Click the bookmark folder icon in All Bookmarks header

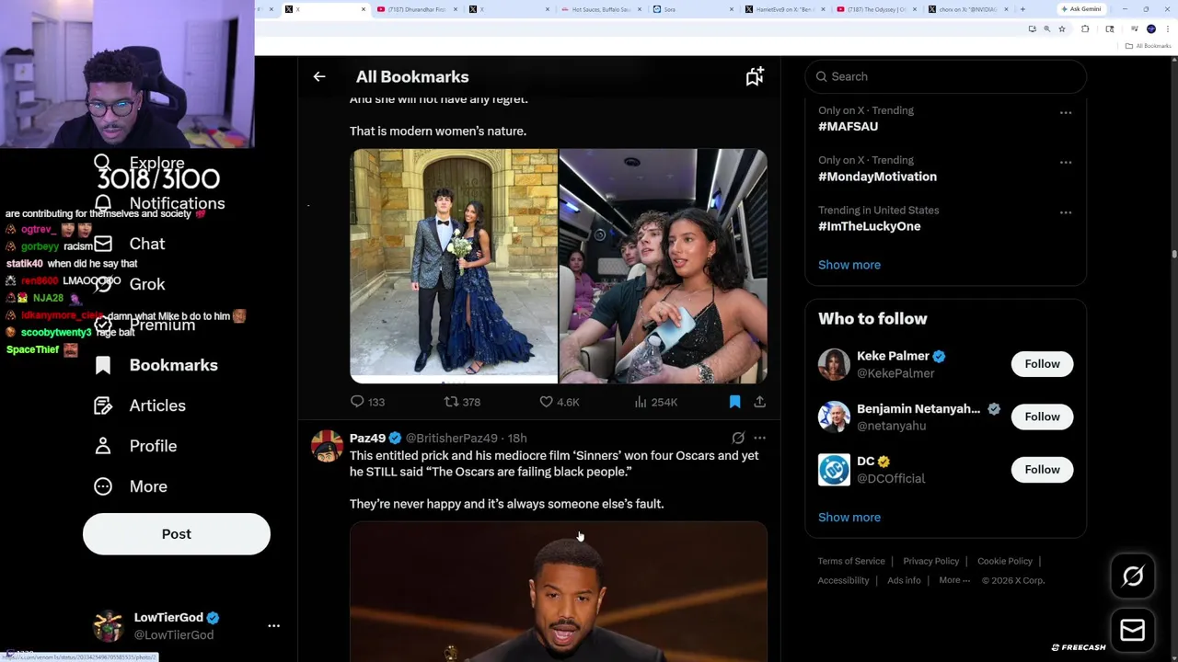pyautogui.click(x=755, y=77)
